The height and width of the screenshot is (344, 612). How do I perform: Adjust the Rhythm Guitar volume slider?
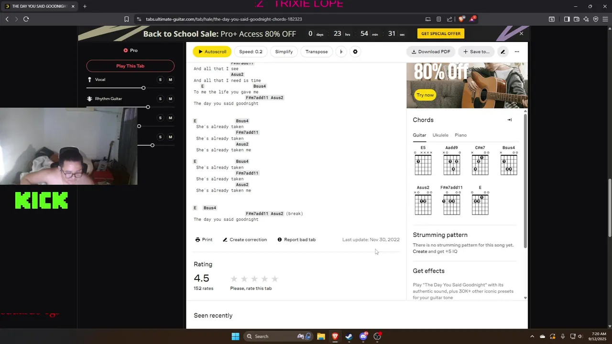(x=148, y=107)
